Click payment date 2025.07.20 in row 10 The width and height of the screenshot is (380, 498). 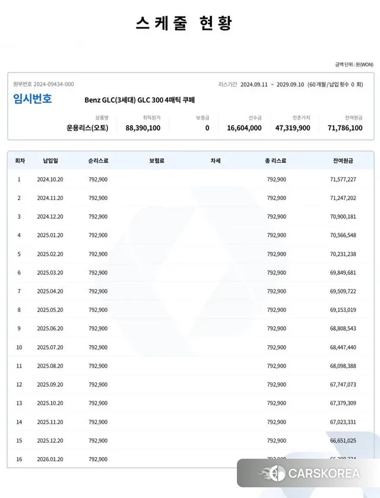coord(50,347)
